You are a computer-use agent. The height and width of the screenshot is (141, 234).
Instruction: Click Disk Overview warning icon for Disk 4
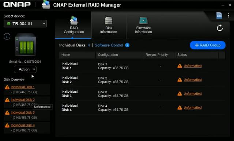point(7,126)
